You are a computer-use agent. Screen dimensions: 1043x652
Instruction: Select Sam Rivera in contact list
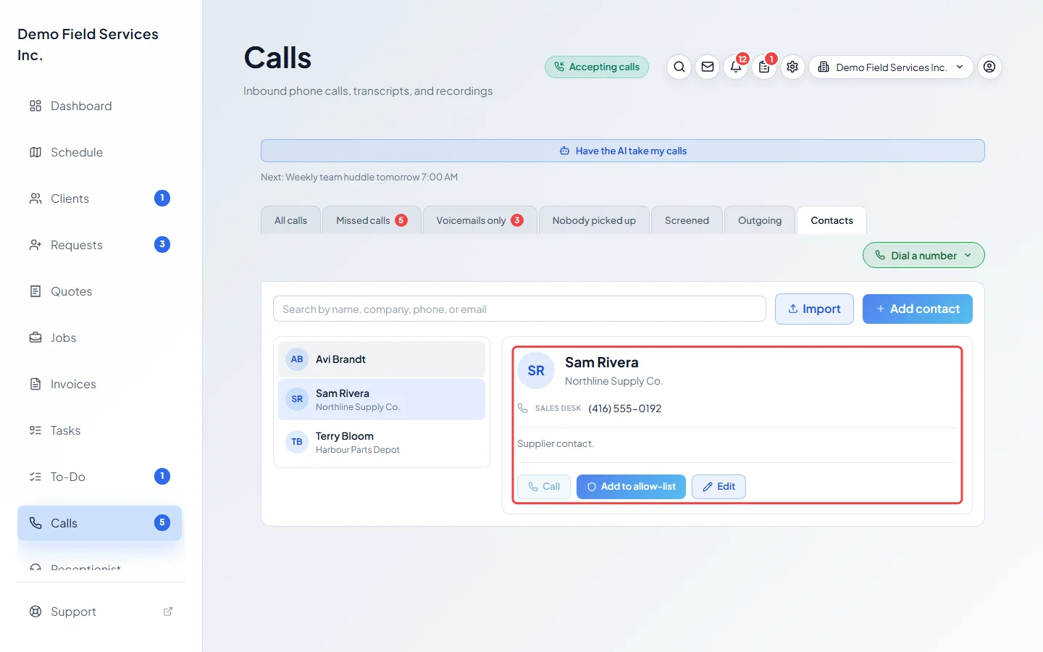pyautogui.click(x=382, y=399)
